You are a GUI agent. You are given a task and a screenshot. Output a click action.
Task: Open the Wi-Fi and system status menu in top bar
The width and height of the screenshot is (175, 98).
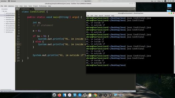pos(171,1)
